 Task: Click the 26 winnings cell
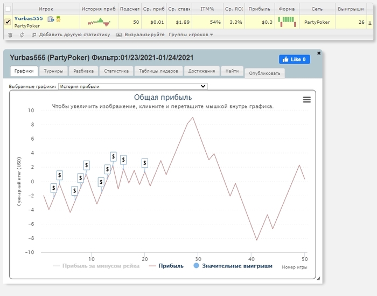pos(351,22)
